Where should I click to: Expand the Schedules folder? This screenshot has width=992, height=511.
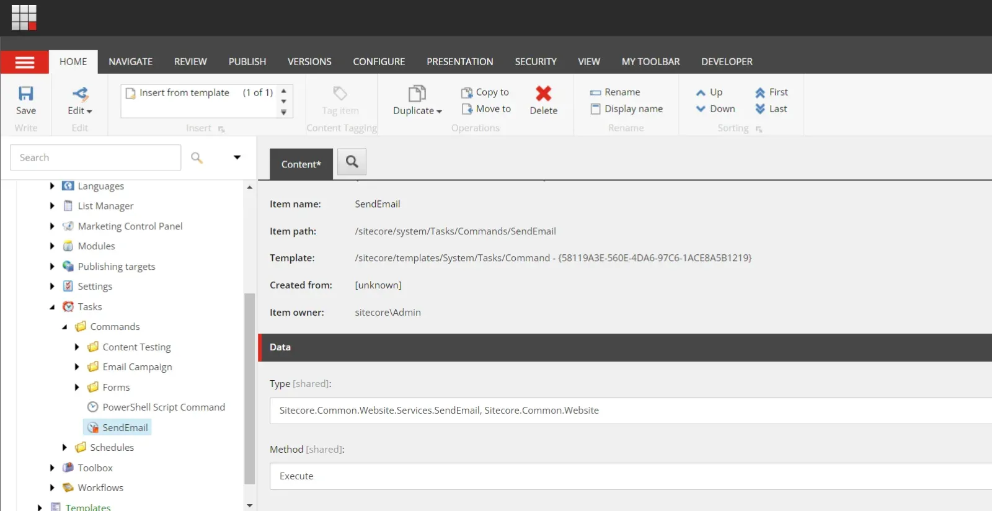(x=64, y=447)
